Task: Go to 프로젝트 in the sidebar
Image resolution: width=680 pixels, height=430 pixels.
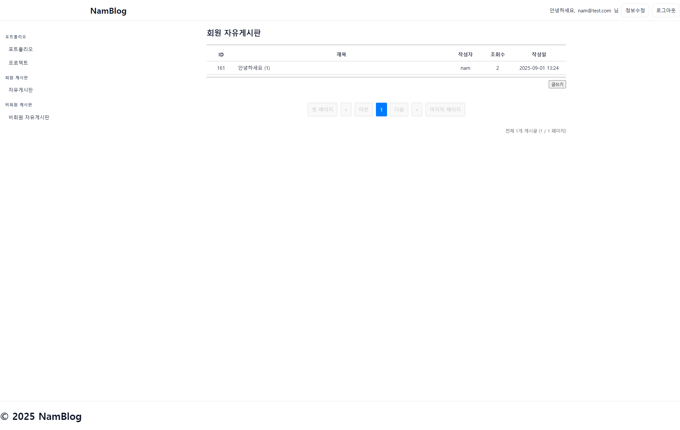Action: pos(18,63)
